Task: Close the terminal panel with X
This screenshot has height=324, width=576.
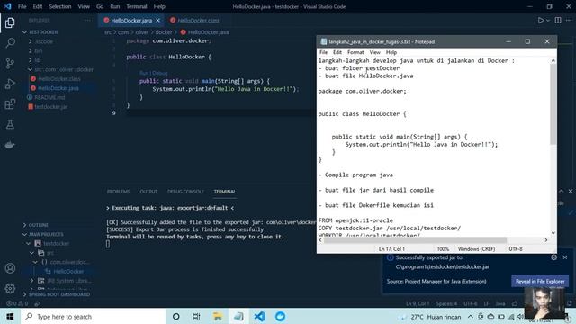Action: 571,191
